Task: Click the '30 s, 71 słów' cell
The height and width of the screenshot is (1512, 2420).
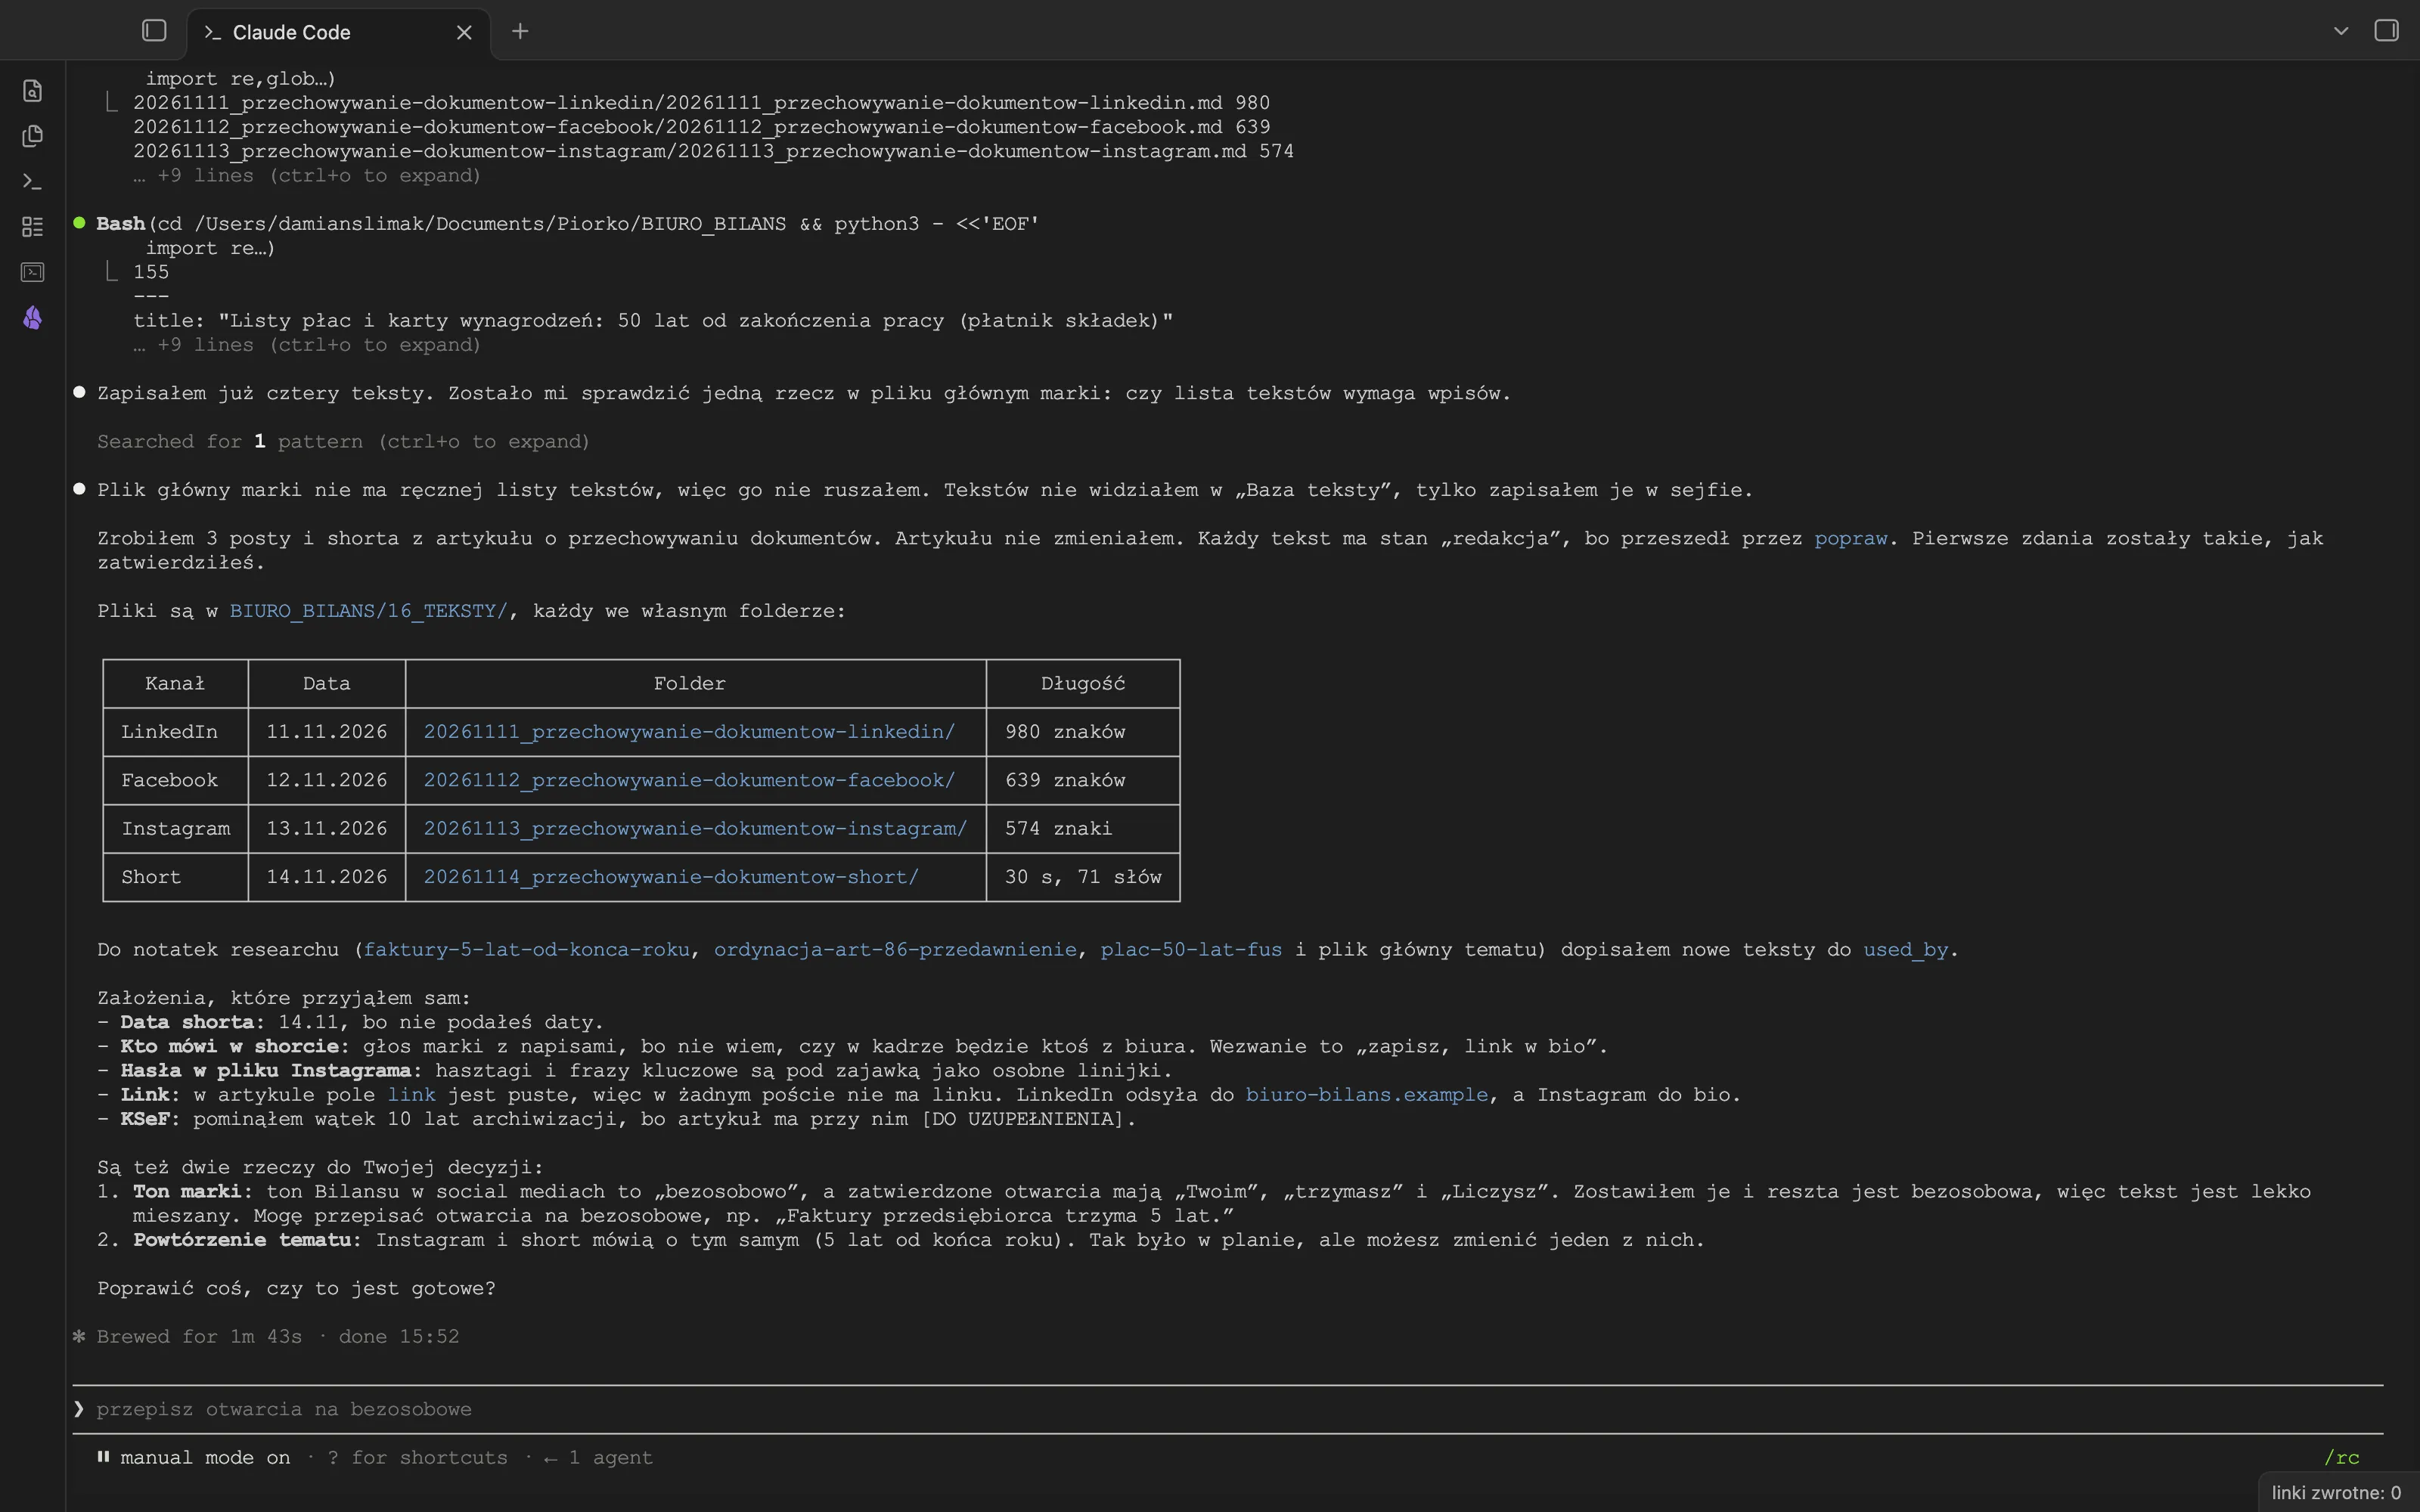Action: pyautogui.click(x=1083, y=877)
